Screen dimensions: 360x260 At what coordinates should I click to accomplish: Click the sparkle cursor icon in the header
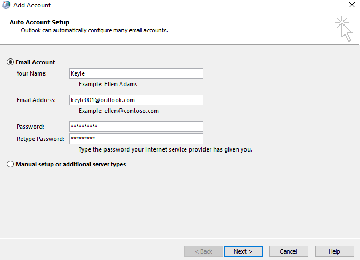click(x=343, y=28)
